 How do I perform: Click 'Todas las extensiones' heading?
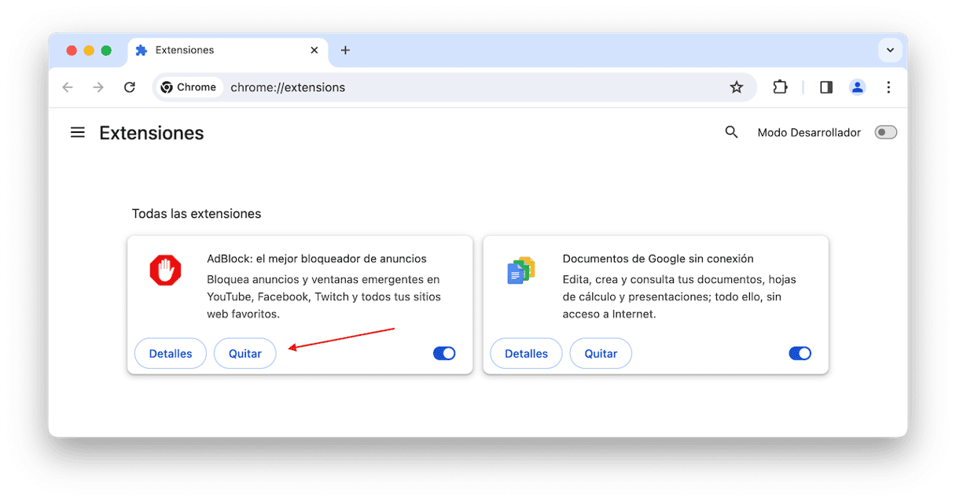coord(197,214)
